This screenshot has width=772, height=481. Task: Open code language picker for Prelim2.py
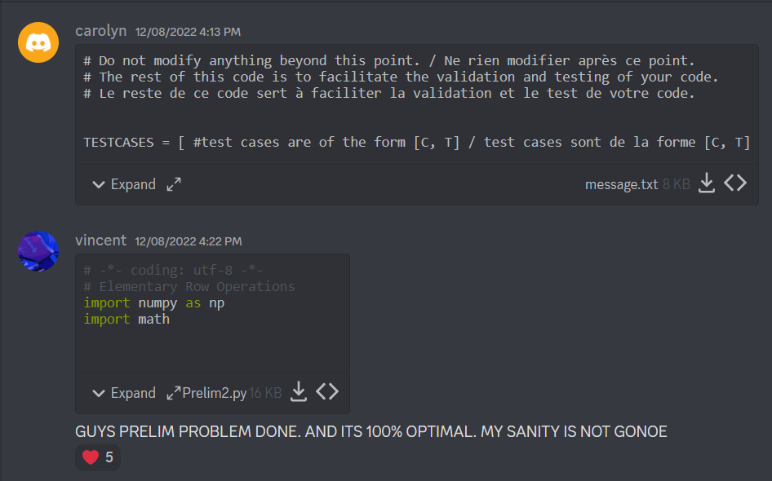coord(327,392)
